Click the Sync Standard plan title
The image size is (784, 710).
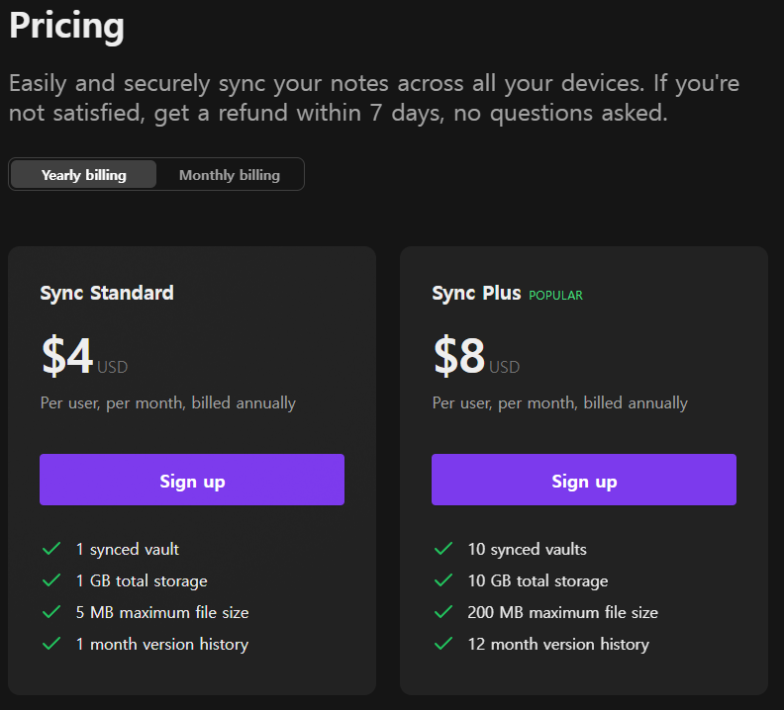click(x=107, y=293)
